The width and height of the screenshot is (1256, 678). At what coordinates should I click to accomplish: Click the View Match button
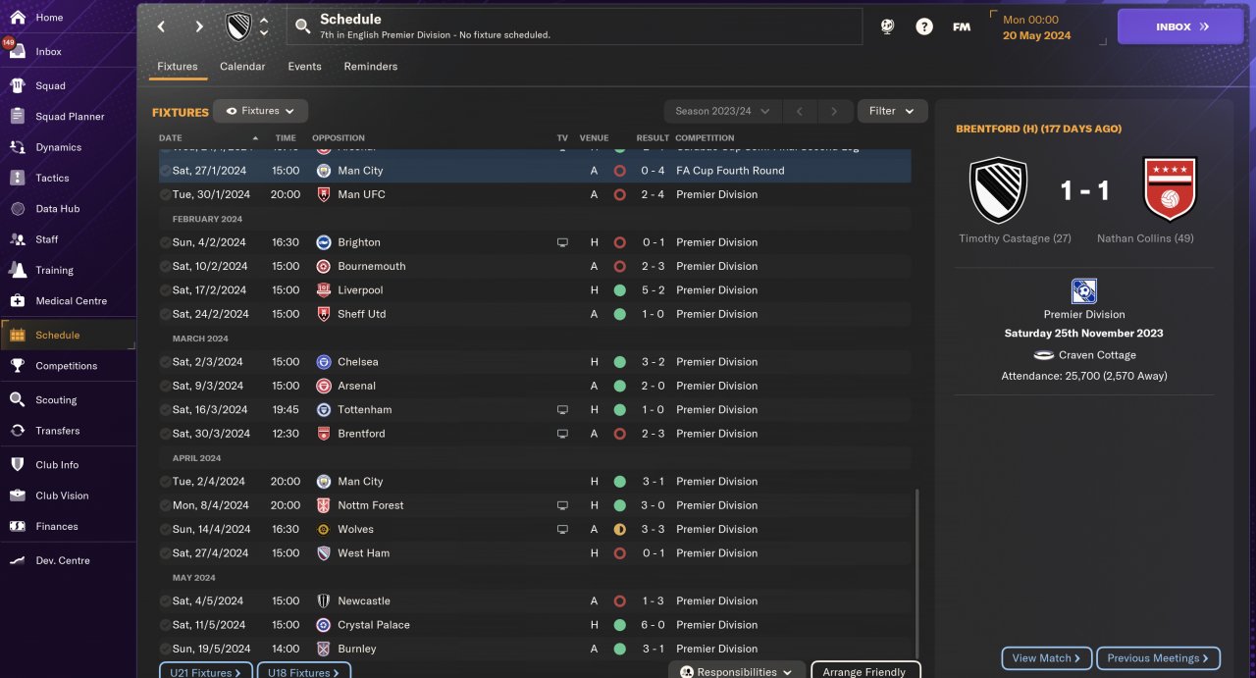tap(1047, 658)
